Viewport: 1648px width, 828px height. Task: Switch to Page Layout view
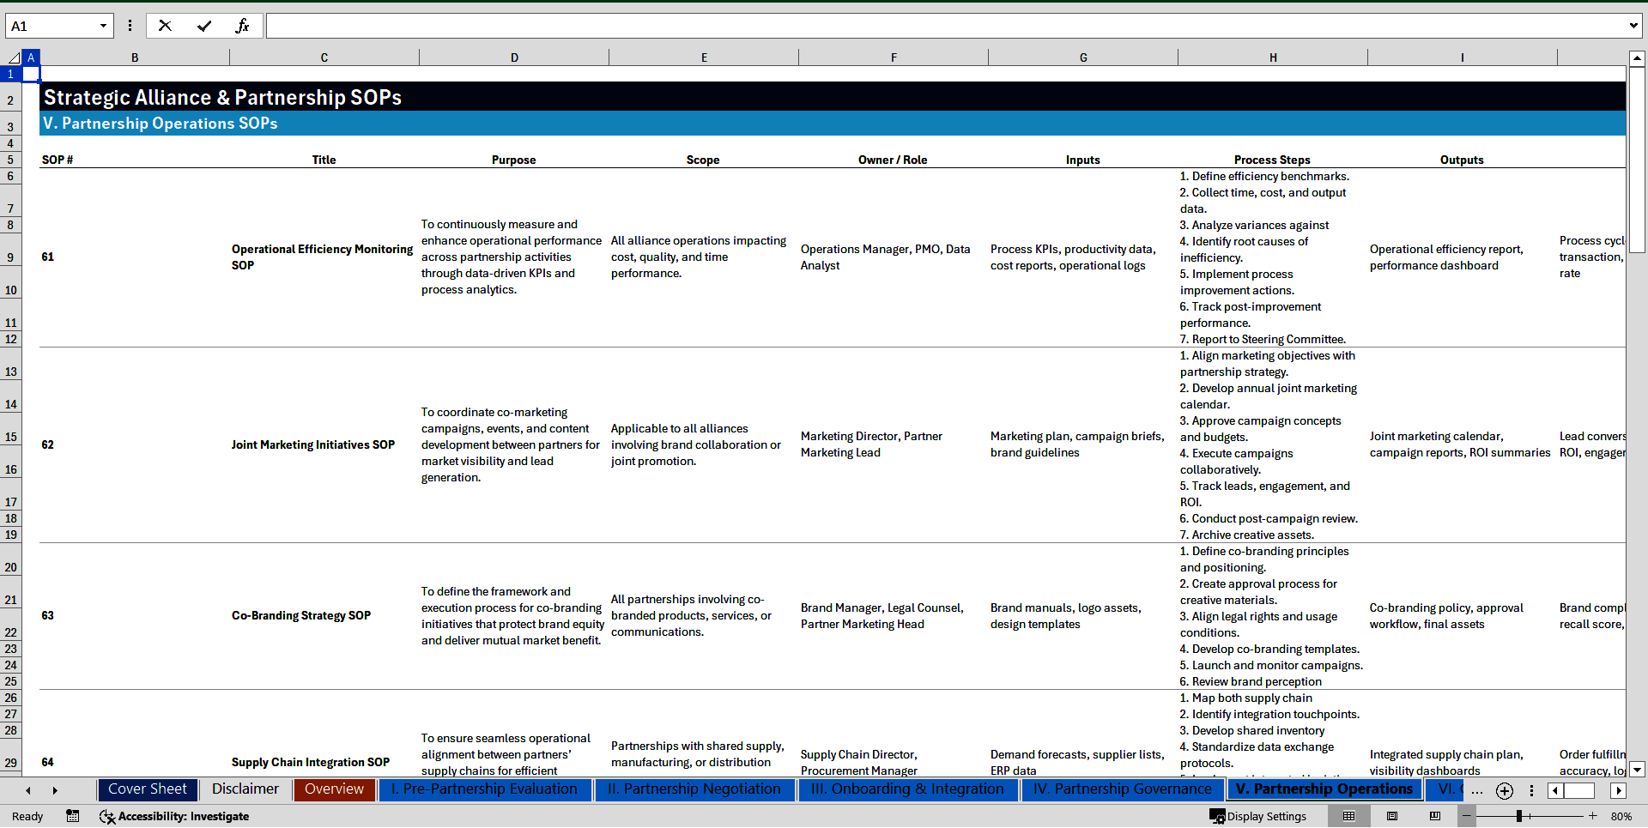tap(1392, 816)
